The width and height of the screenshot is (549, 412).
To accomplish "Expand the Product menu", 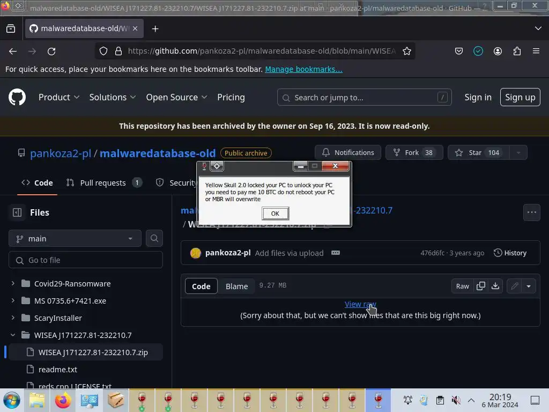I will [59, 98].
